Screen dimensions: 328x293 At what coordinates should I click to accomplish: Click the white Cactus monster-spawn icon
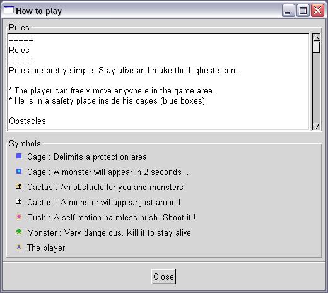pyautogui.click(x=19, y=201)
